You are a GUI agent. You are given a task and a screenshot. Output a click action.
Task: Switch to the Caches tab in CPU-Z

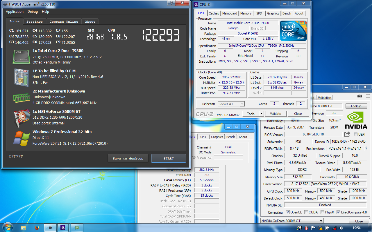[x=214, y=13]
